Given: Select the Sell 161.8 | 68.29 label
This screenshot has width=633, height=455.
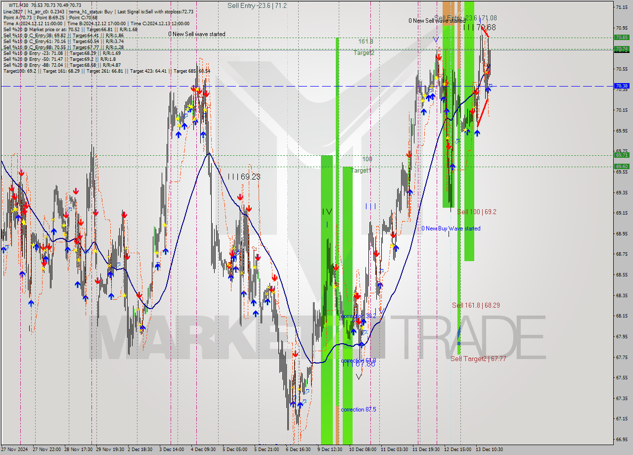Looking at the screenshot, I should click(x=476, y=305).
